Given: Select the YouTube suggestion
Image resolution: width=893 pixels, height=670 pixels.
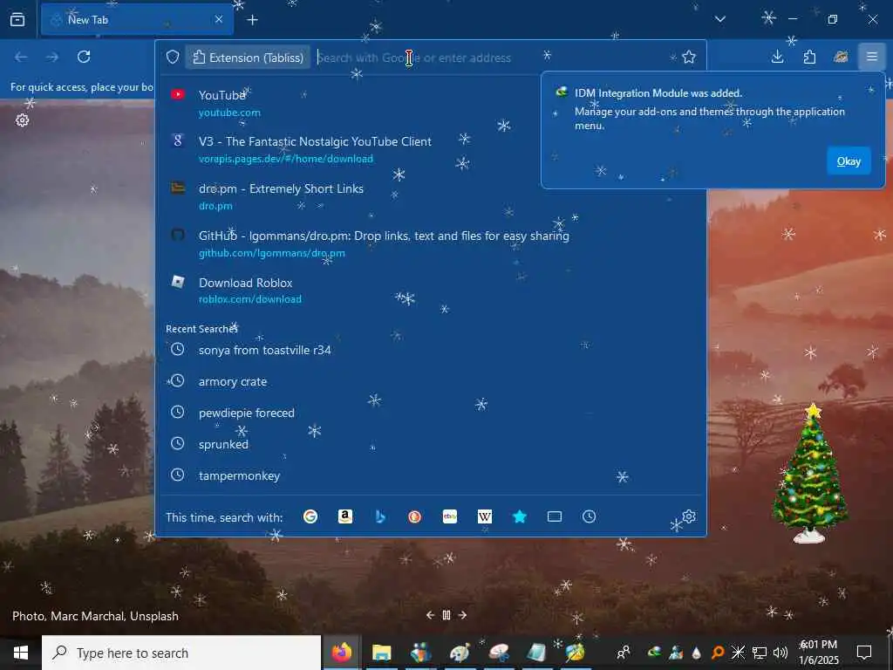Looking at the screenshot, I should pyautogui.click(x=431, y=103).
